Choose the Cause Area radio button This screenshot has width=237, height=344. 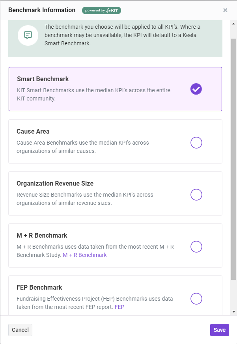(196, 143)
